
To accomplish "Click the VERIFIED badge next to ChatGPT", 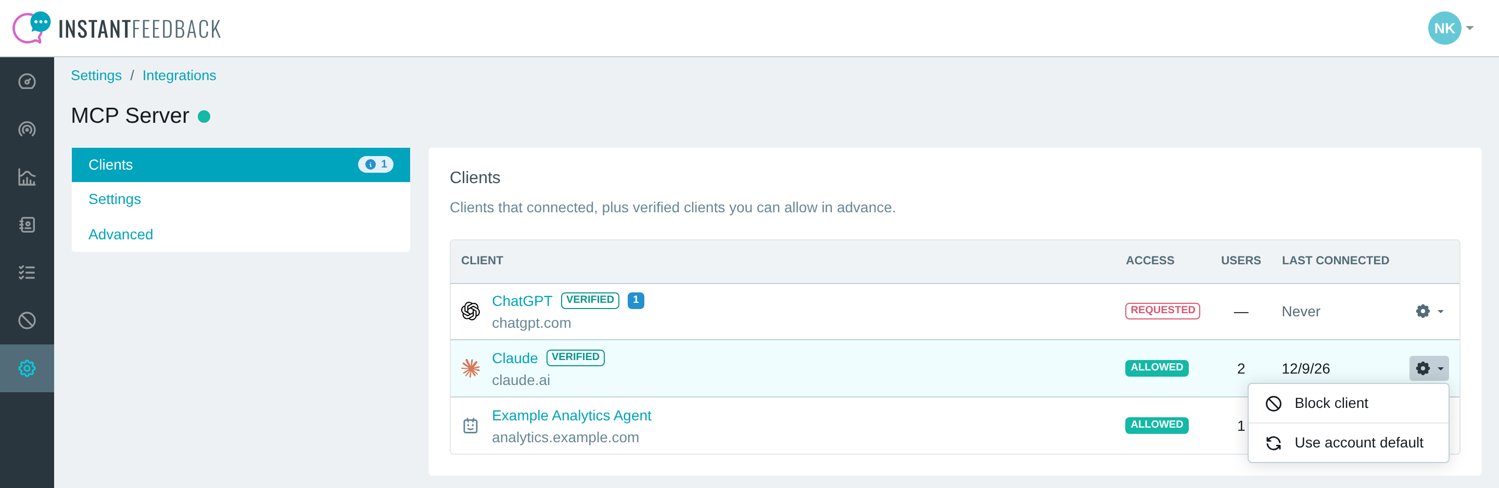I will tap(590, 300).
